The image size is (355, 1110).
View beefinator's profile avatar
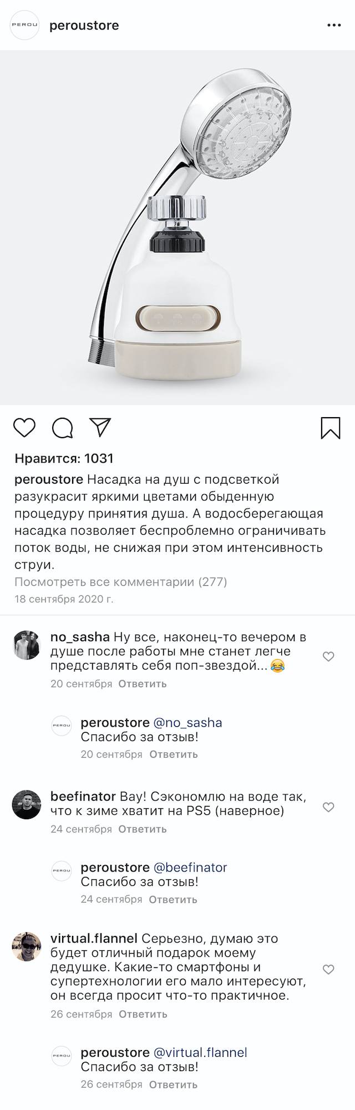pos(27,804)
